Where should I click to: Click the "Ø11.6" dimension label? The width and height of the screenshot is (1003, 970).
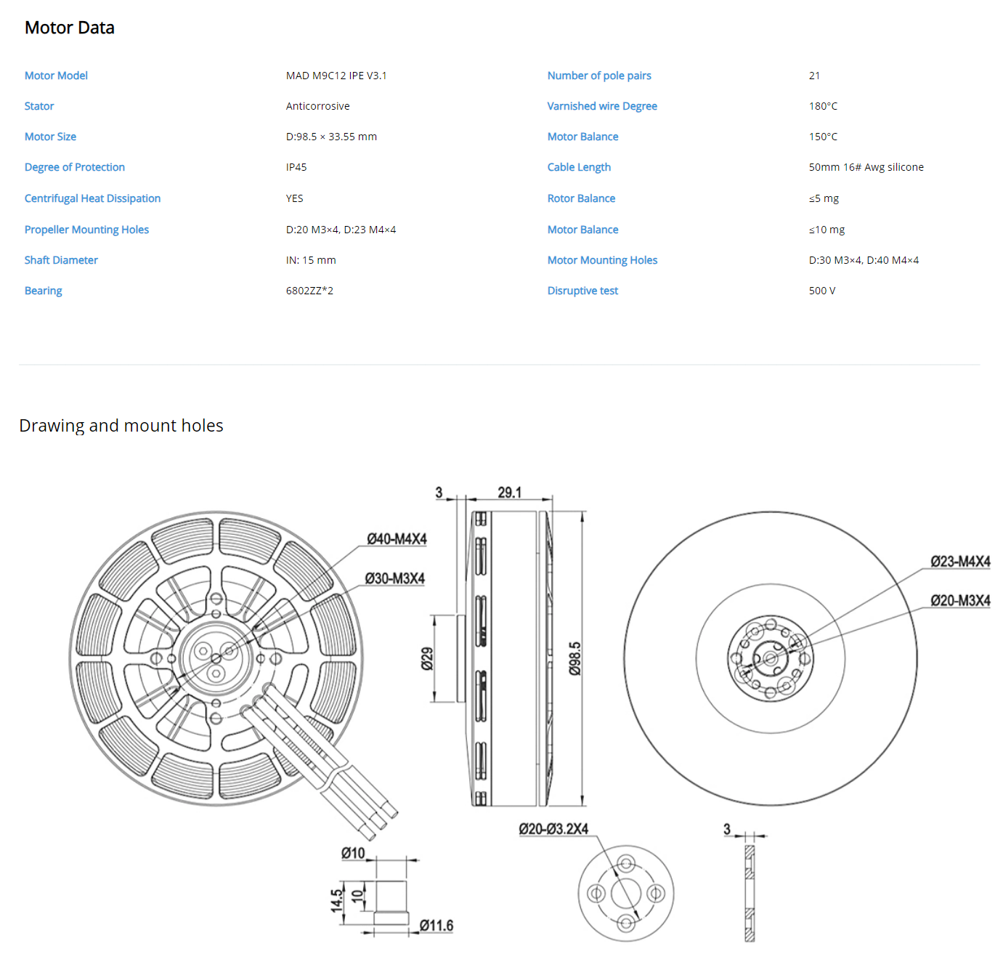tap(436, 926)
